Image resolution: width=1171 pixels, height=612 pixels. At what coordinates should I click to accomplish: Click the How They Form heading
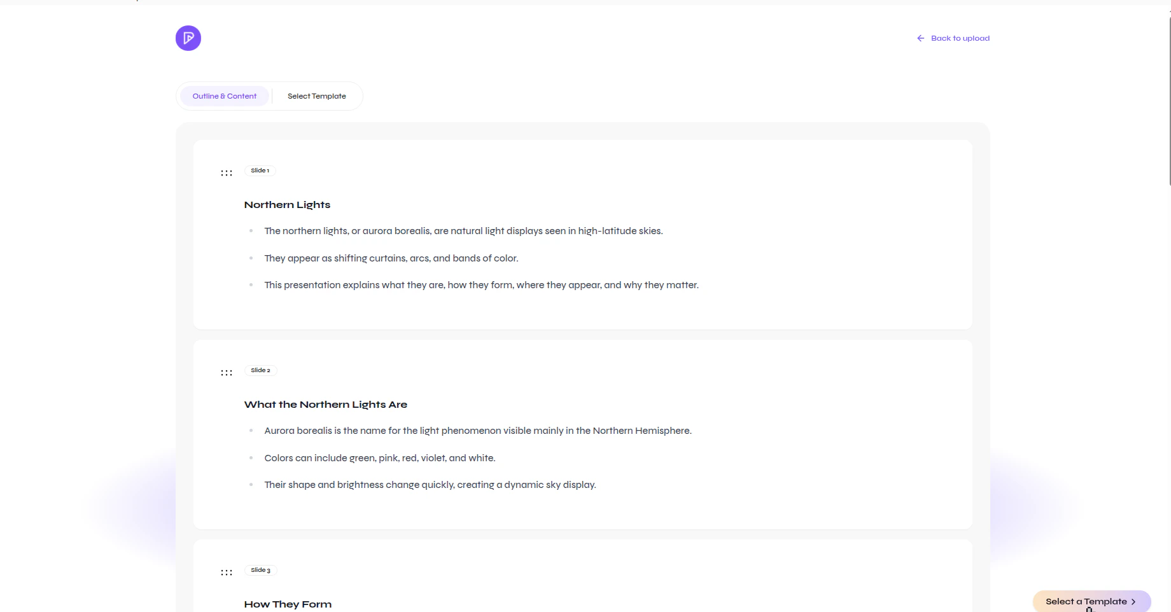click(x=288, y=604)
